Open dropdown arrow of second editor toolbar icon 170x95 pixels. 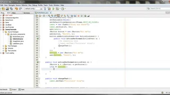[42, 16]
